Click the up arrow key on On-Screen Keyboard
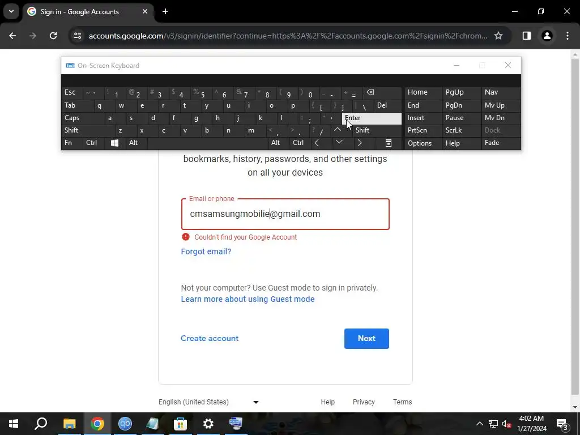Image resolution: width=580 pixels, height=435 pixels. tap(338, 130)
